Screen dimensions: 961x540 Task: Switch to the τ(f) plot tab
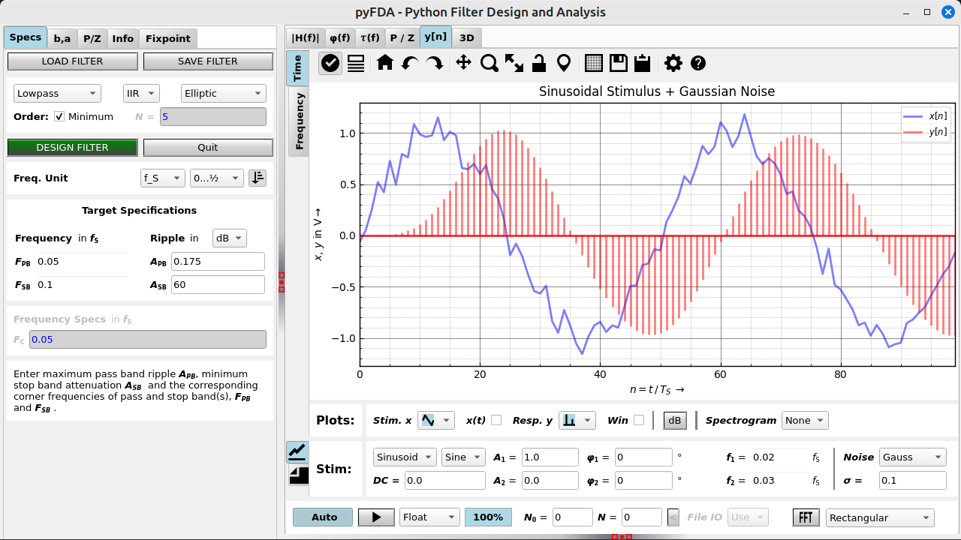point(370,37)
